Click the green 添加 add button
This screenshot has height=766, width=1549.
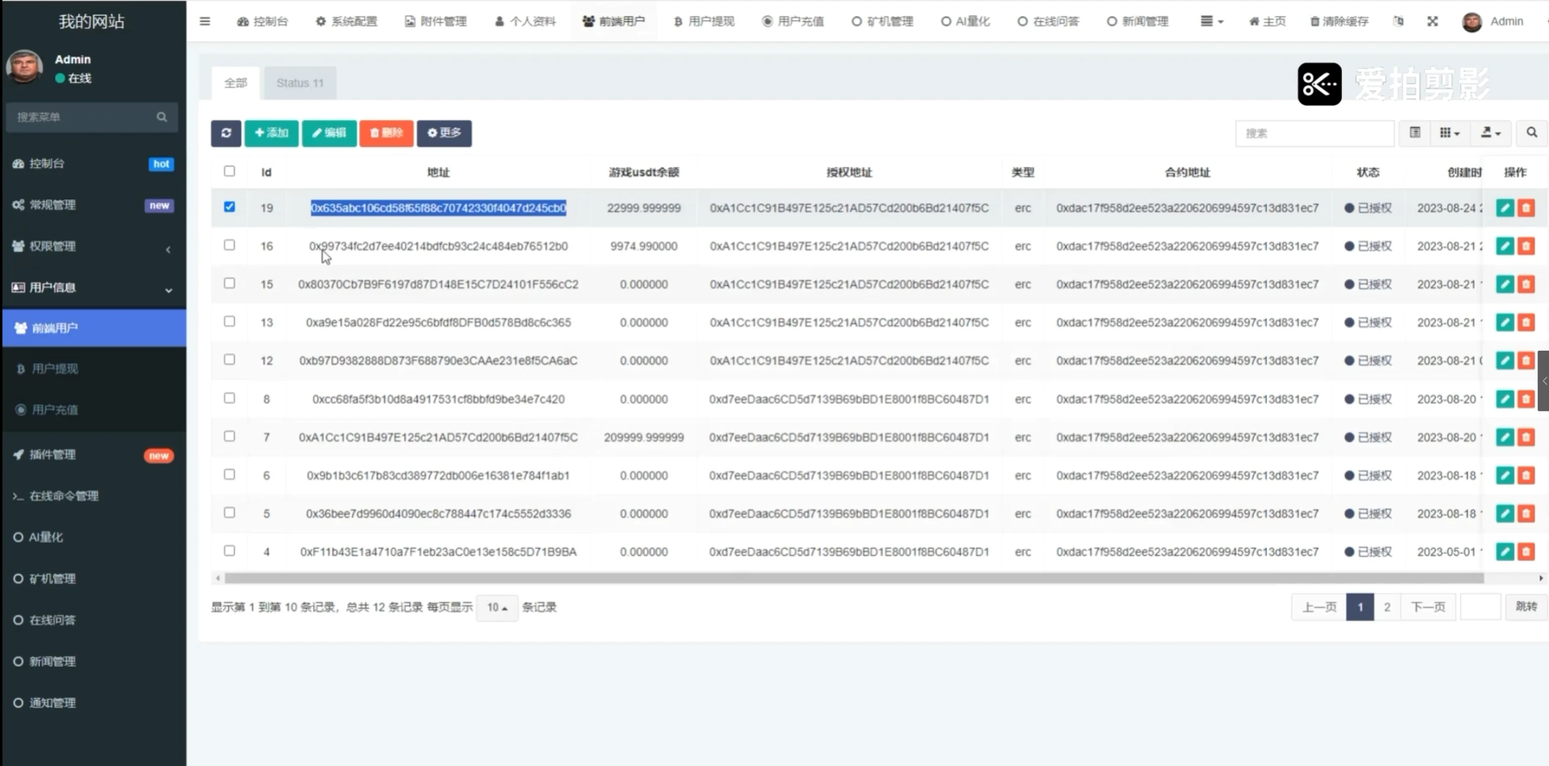click(x=271, y=133)
